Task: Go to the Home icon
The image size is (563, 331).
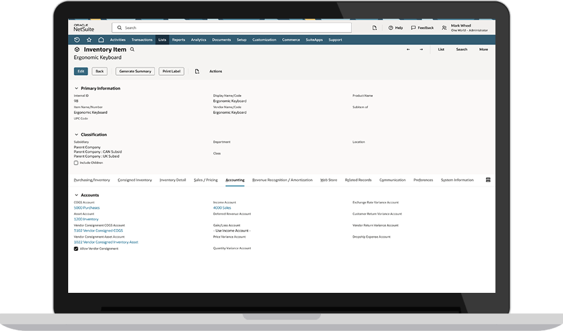Action: pos(101,40)
